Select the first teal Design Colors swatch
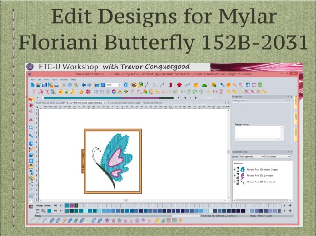This screenshot has height=236, width=316. pos(67,205)
